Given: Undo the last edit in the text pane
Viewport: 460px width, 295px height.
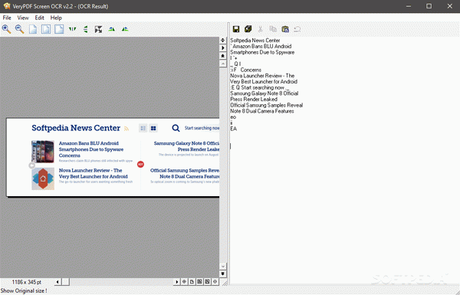Looking at the screenshot, I should [297, 29].
